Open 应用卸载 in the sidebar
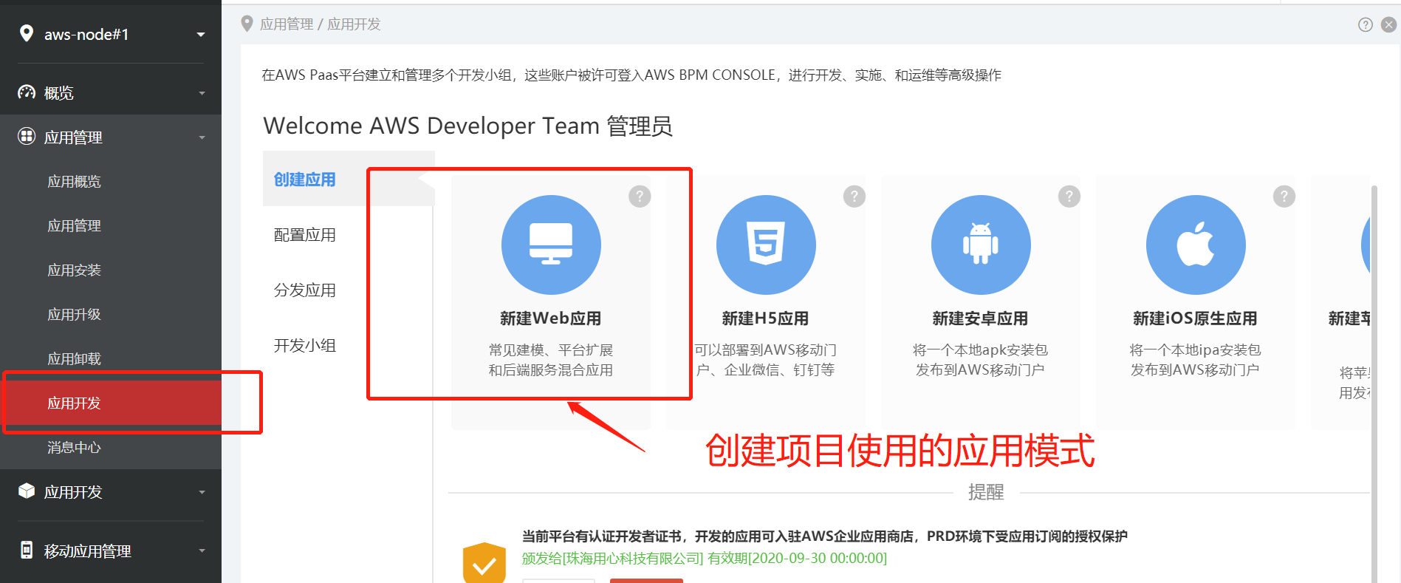Image resolution: width=1401 pixels, height=583 pixels. point(74,359)
